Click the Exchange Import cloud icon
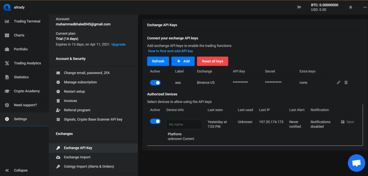The height and width of the screenshot is (176, 368). pos(58,157)
